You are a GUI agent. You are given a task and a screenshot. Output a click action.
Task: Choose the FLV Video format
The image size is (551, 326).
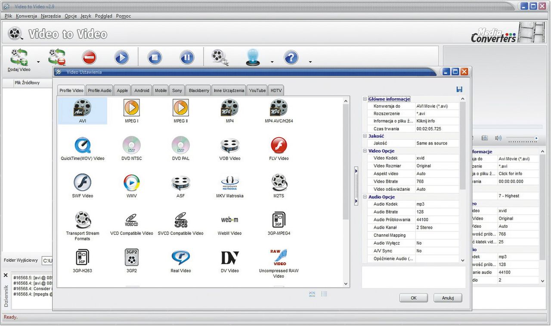click(279, 148)
